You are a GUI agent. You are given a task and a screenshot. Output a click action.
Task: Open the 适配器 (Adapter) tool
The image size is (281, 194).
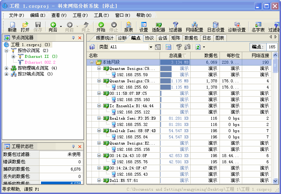click(x=158, y=27)
